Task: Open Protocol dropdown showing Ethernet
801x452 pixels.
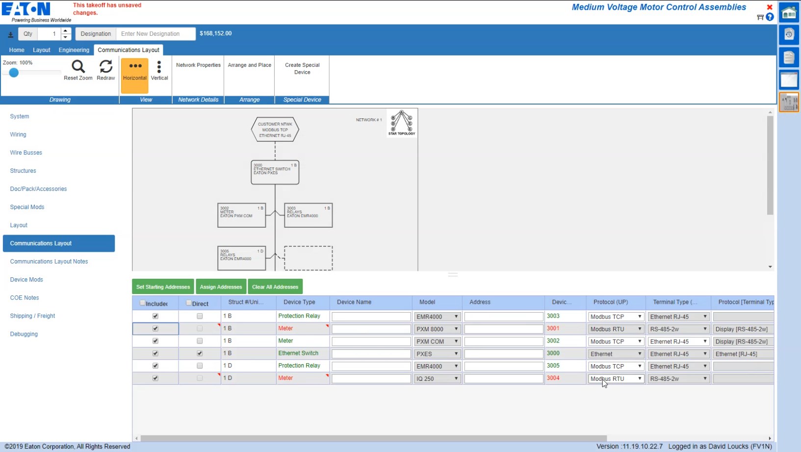Action: pyautogui.click(x=616, y=354)
